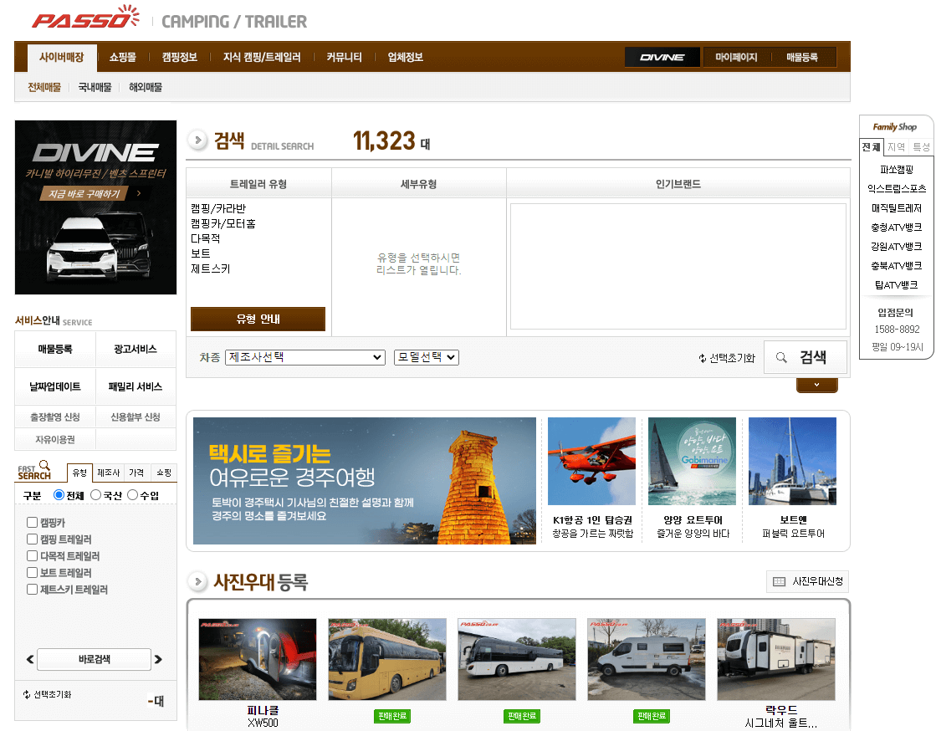
Task: Open the 제조사선택 dropdown
Action: point(304,357)
